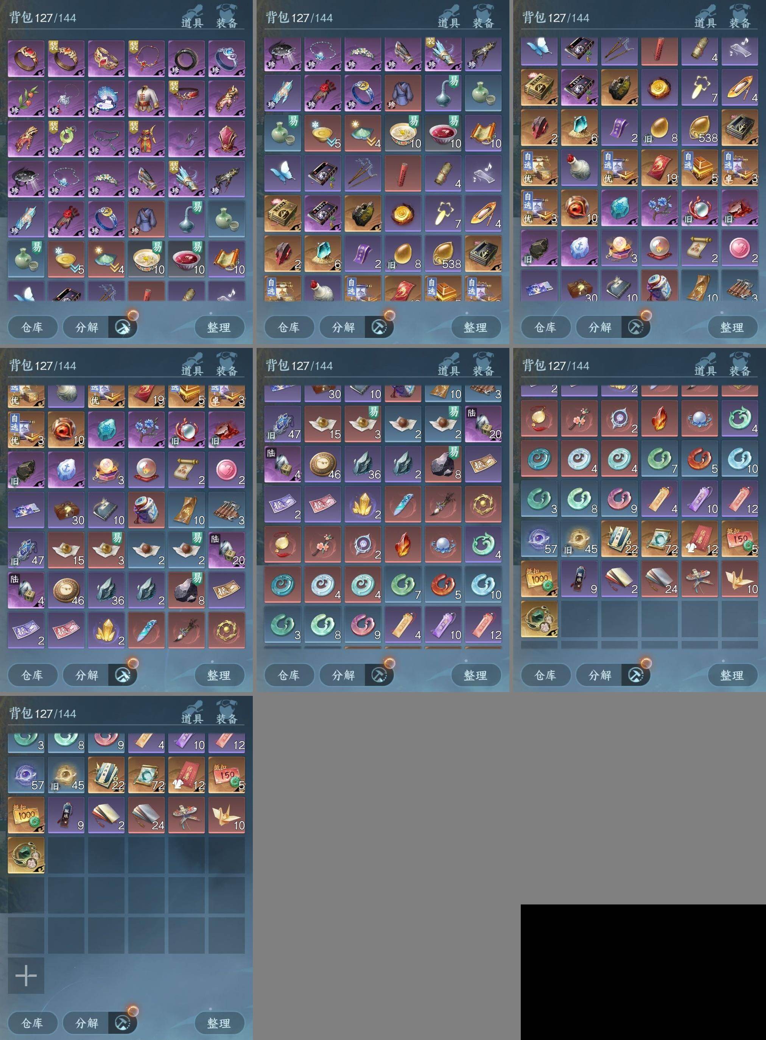This screenshot has width=766, height=1040.
Task: Select paper crane item in plus-slot panel
Action: (227, 815)
